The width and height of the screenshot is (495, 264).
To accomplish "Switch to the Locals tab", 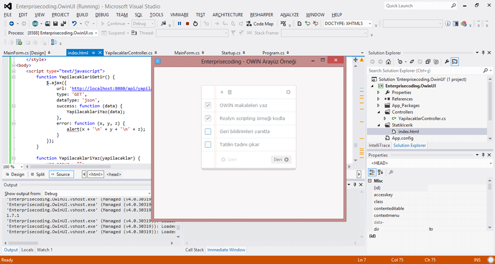I will pyautogui.click(x=27, y=250).
